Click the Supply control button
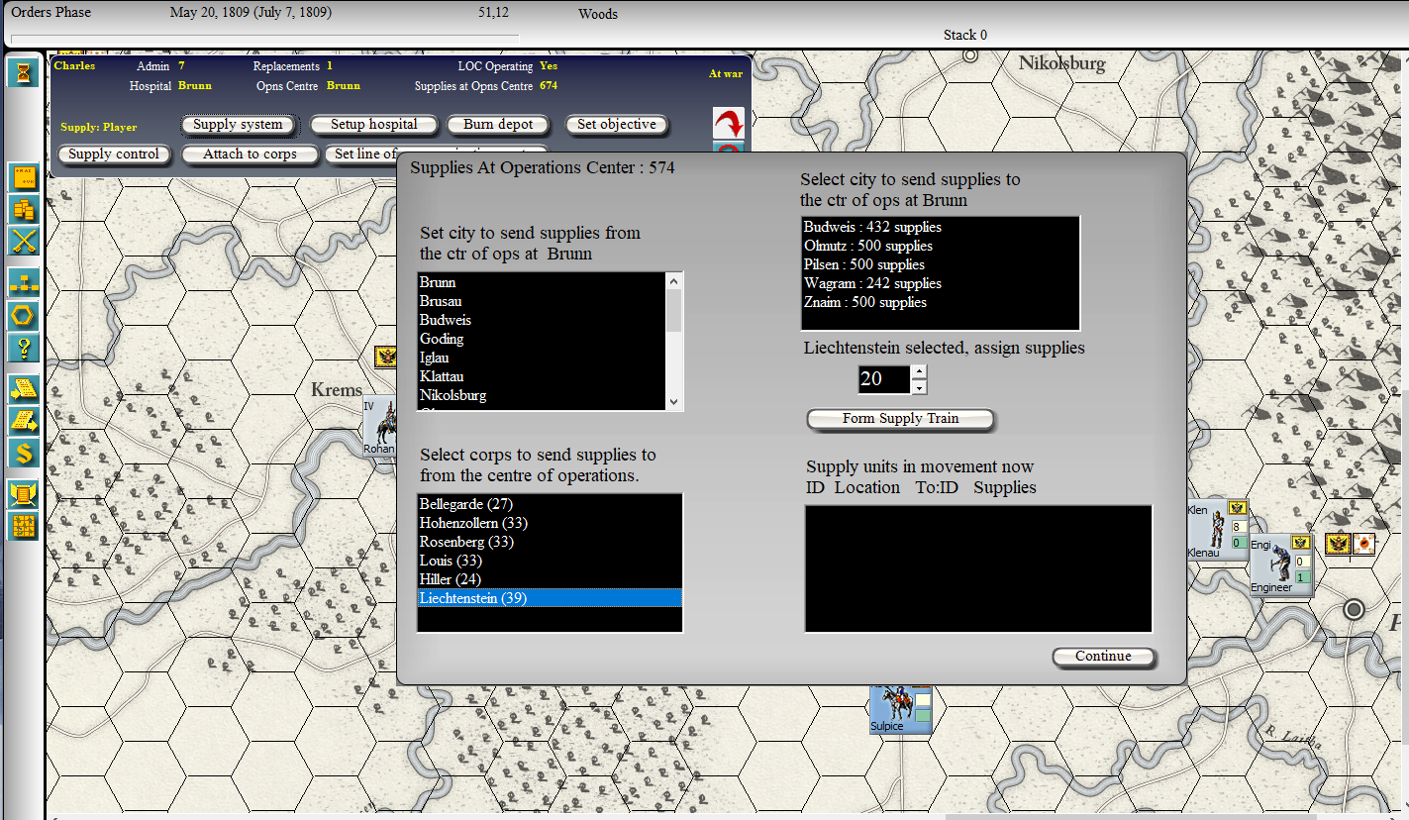The image size is (1409, 820). click(114, 154)
